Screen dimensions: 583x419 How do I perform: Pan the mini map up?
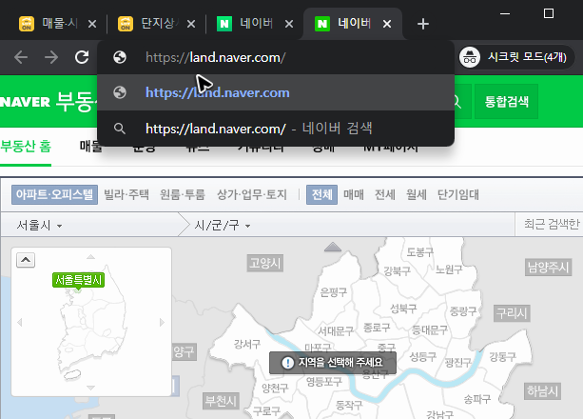point(90,256)
